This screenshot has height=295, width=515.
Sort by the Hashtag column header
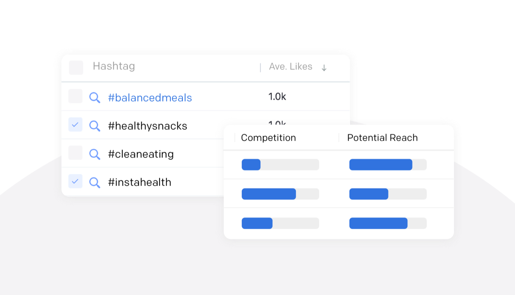tap(114, 66)
